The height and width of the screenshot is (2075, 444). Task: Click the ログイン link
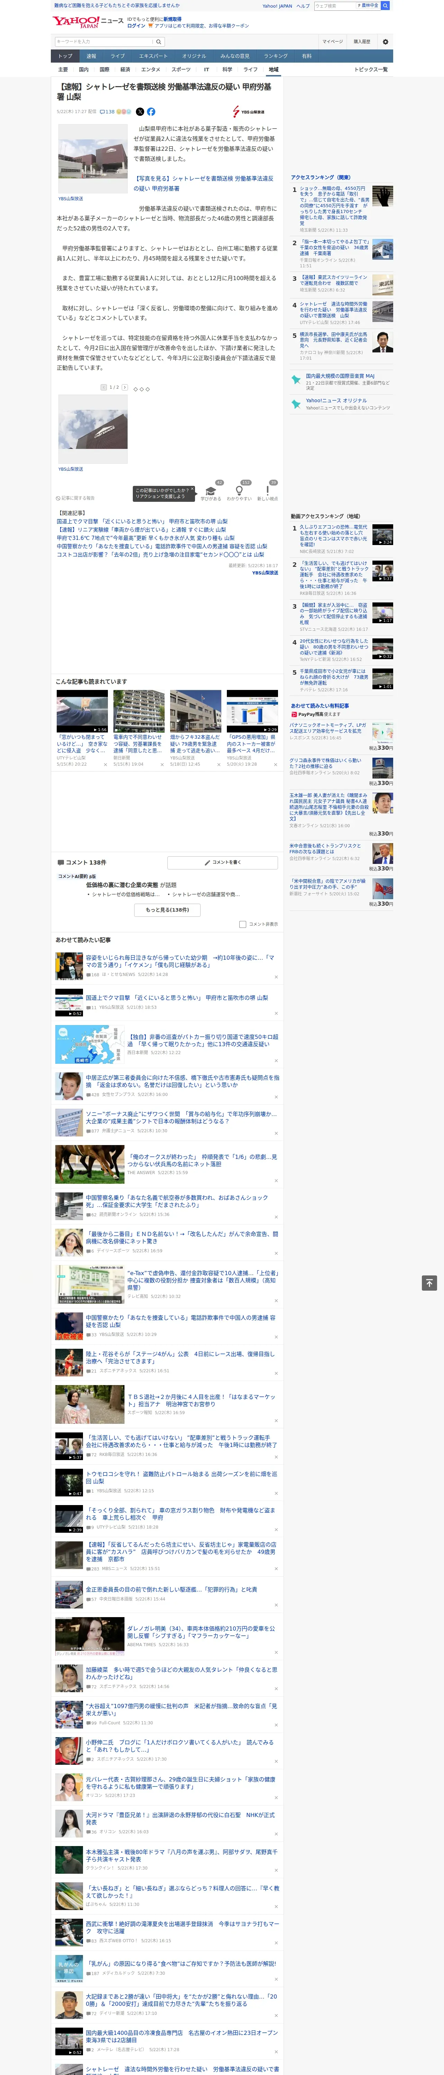136,26
